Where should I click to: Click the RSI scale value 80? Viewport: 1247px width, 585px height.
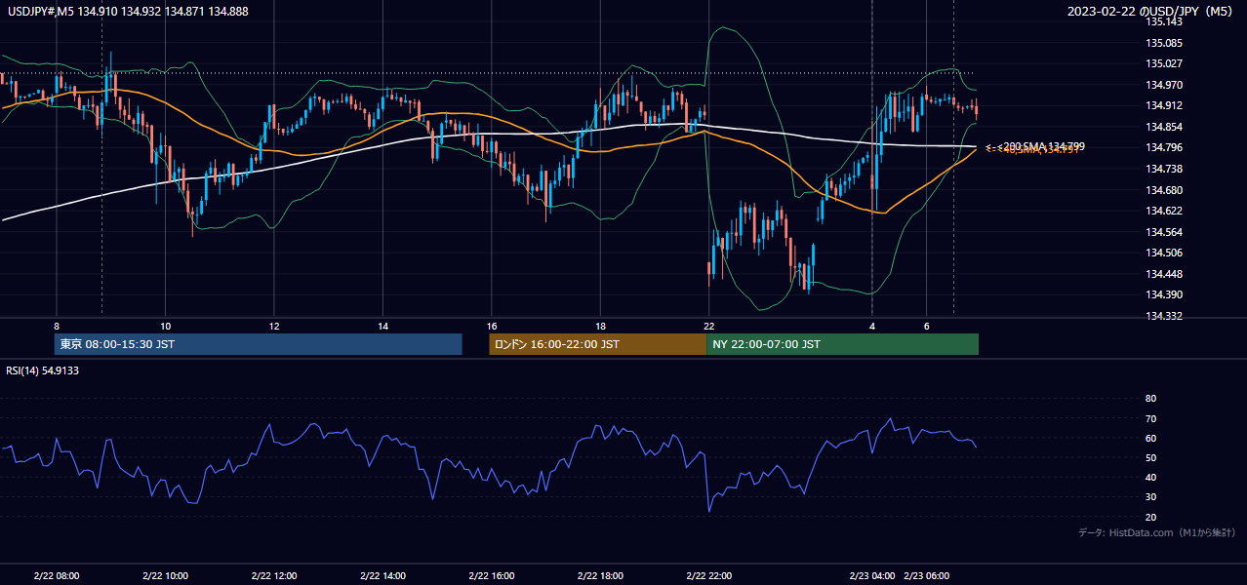pos(1150,399)
